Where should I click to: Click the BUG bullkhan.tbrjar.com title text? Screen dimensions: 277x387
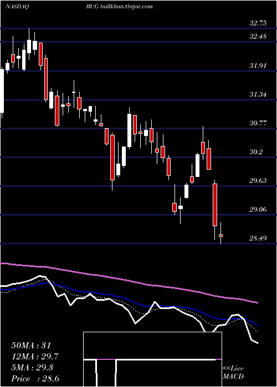pyautogui.click(x=119, y=7)
